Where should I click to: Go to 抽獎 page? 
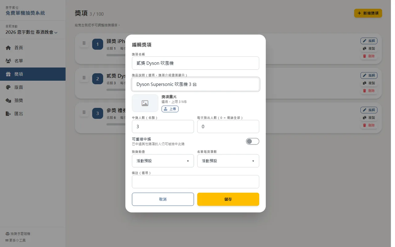(33, 101)
